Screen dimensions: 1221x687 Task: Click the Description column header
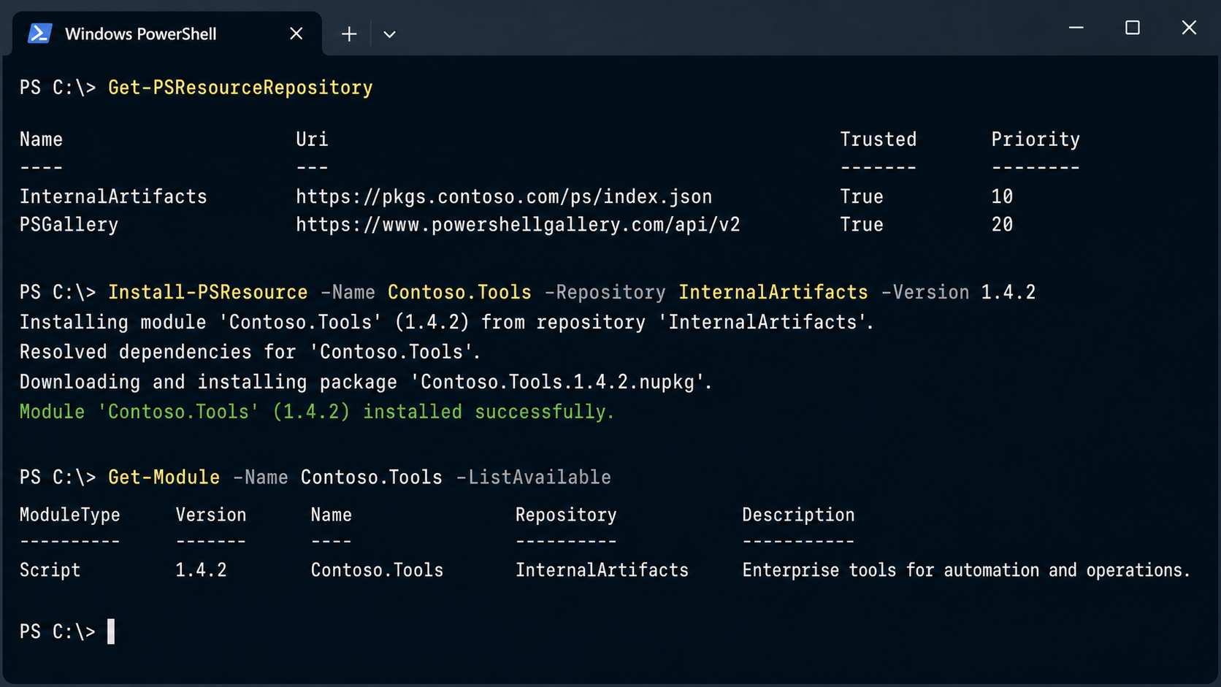pos(798,515)
